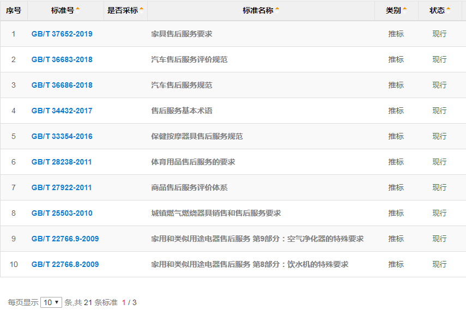Select the GB/T 33354-2016 link
Screen dimensions: 466x310
tap(62, 136)
